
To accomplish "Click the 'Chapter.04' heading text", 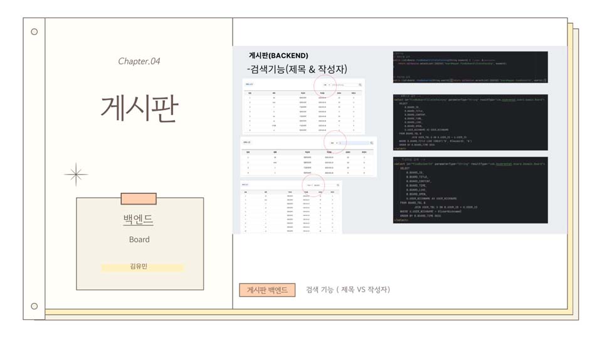I will (139, 61).
